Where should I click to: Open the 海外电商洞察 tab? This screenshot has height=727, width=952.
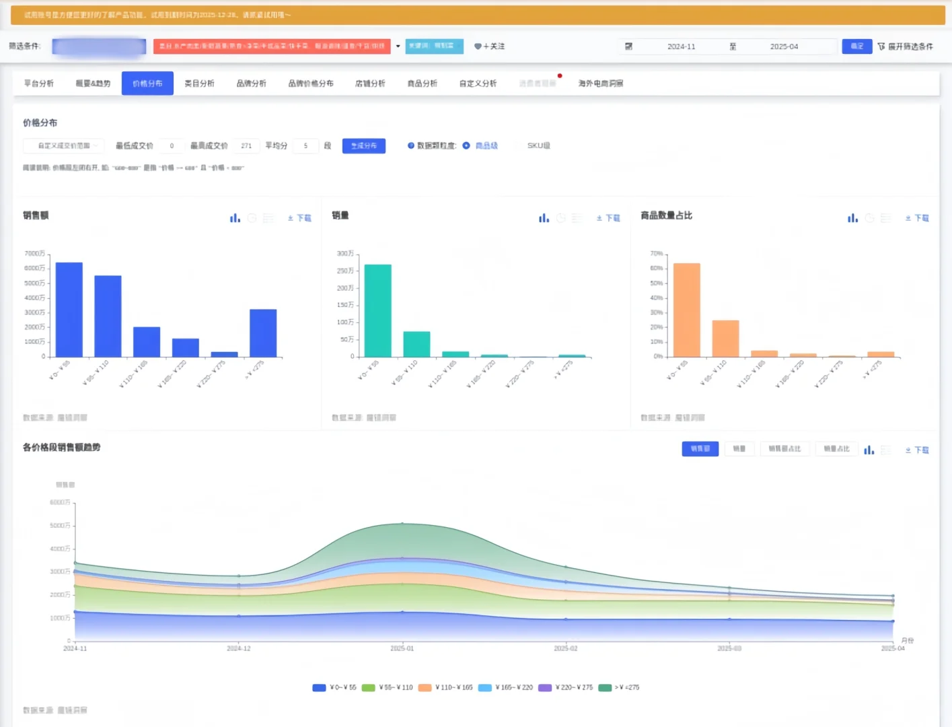(x=601, y=83)
